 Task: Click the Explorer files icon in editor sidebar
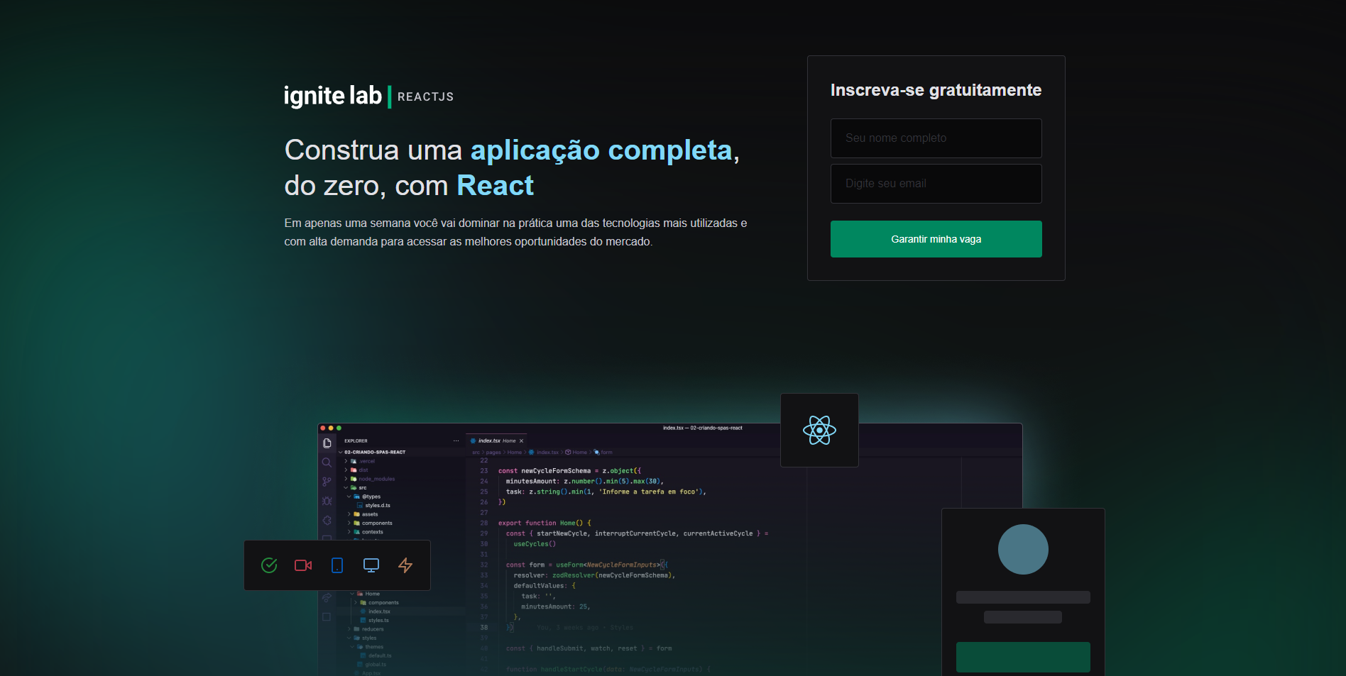[327, 443]
